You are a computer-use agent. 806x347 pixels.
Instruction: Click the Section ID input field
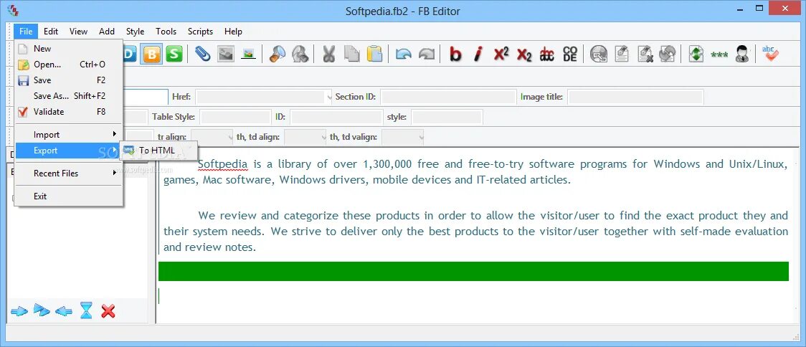(x=448, y=97)
